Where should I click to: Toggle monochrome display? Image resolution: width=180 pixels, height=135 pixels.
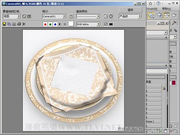tap(65, 24)
